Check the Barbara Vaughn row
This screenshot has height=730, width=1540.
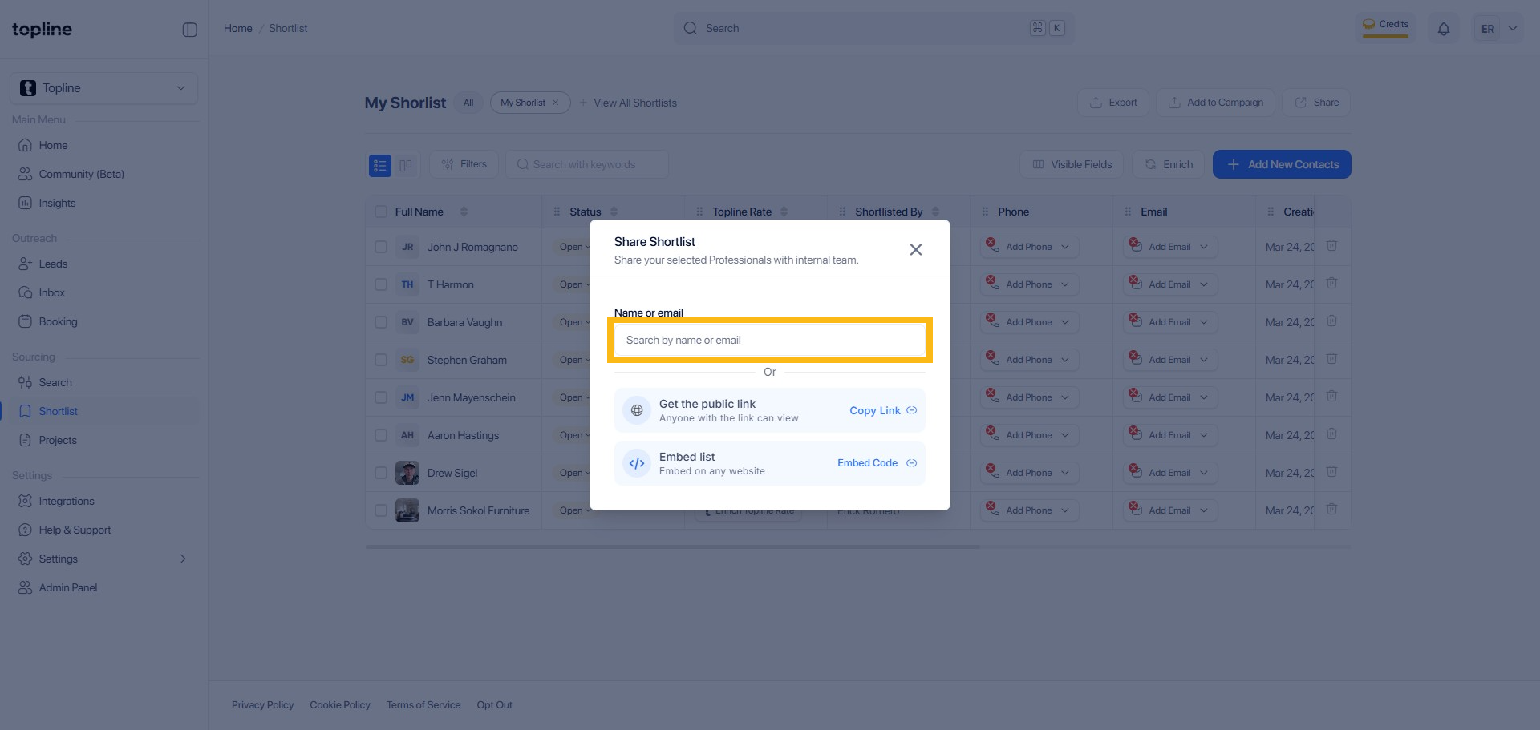coord(381,323)
